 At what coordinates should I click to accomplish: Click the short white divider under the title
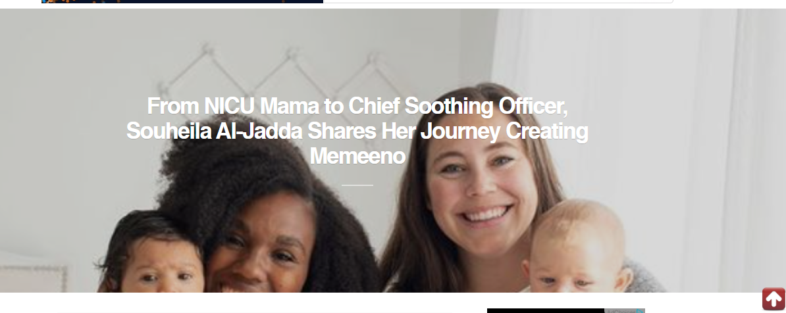[x=357, y=185]
